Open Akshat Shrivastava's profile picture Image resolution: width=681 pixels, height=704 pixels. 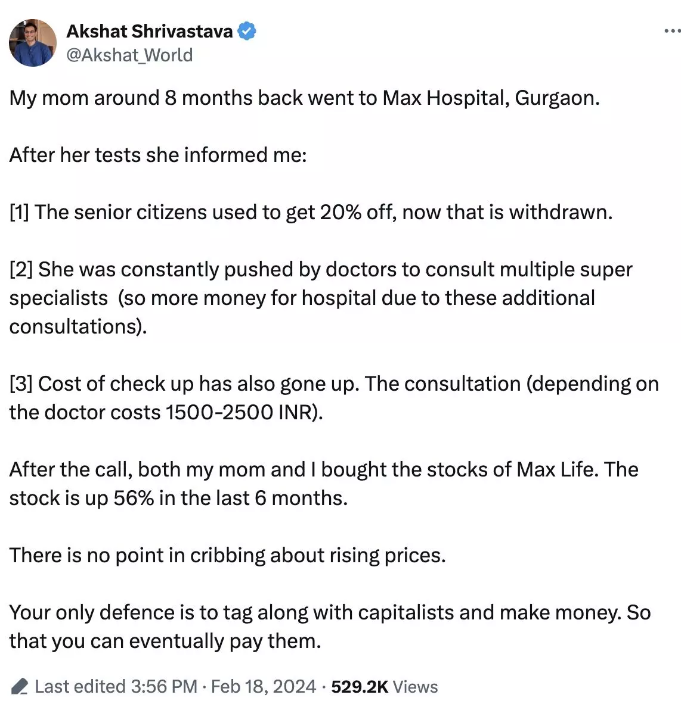33,43
